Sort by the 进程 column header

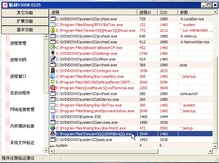(x=93, y=13)
